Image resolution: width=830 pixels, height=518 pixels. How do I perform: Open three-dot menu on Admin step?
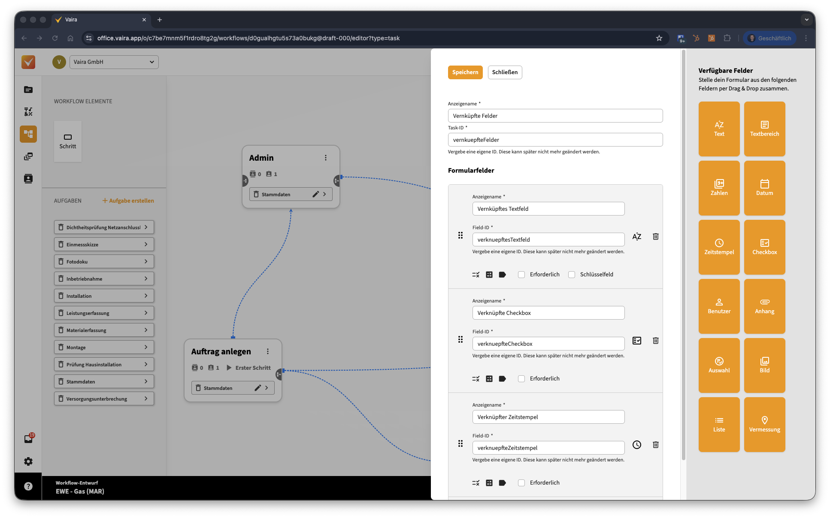[x=326, y=158]
